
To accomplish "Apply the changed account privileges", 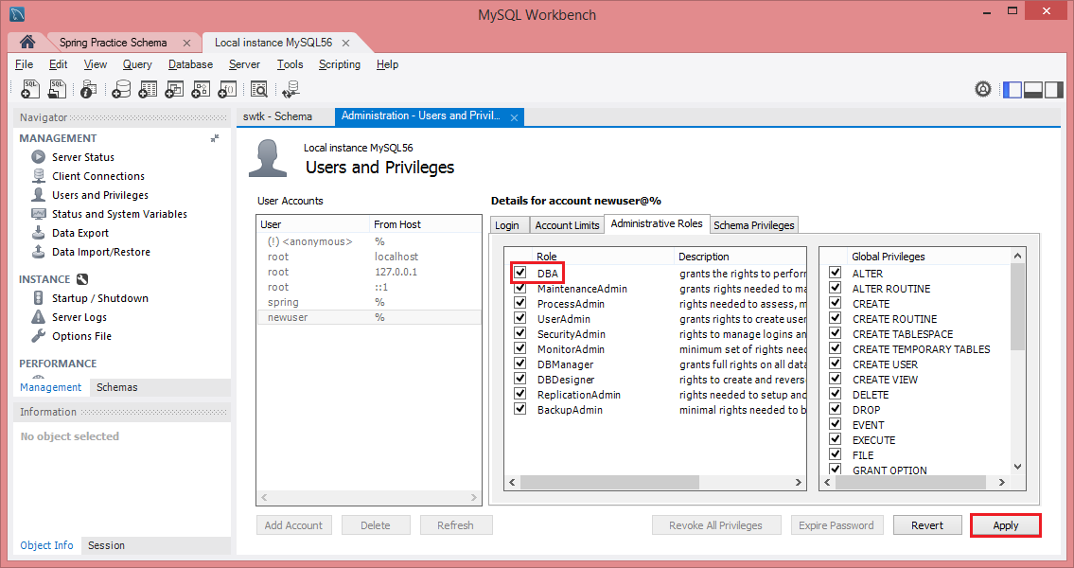I will (x=1005, y=524).
